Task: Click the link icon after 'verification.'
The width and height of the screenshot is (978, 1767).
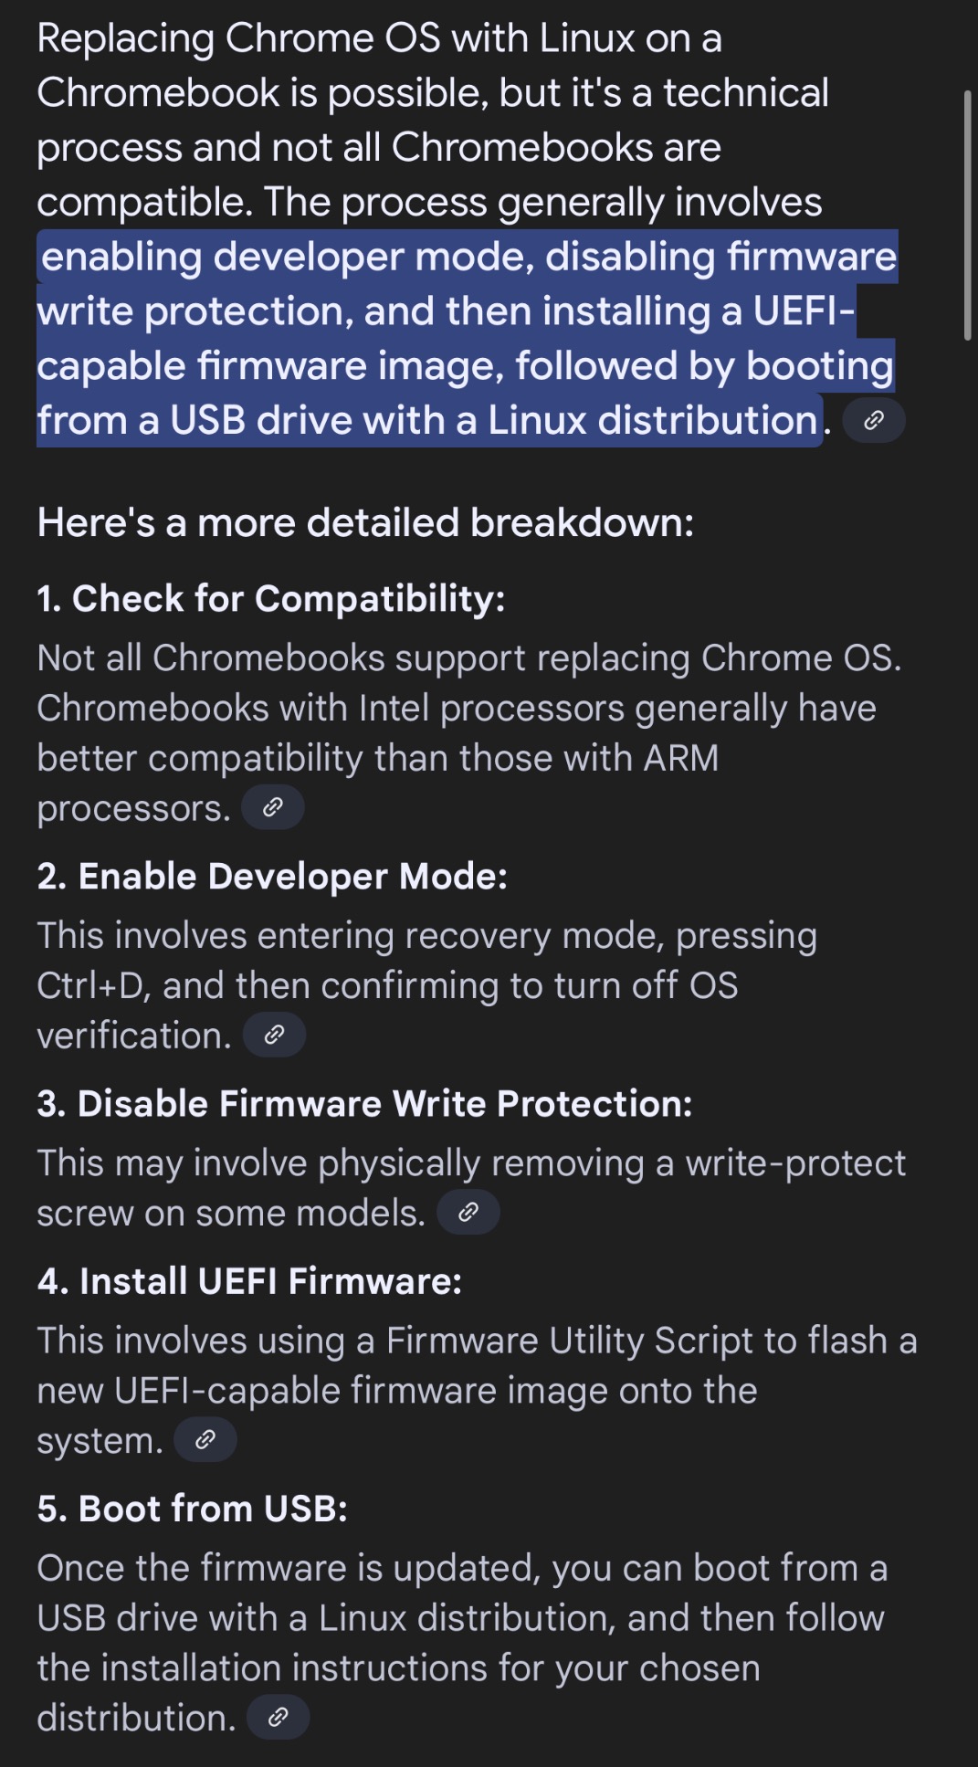Action: [x=273, y=1035]
